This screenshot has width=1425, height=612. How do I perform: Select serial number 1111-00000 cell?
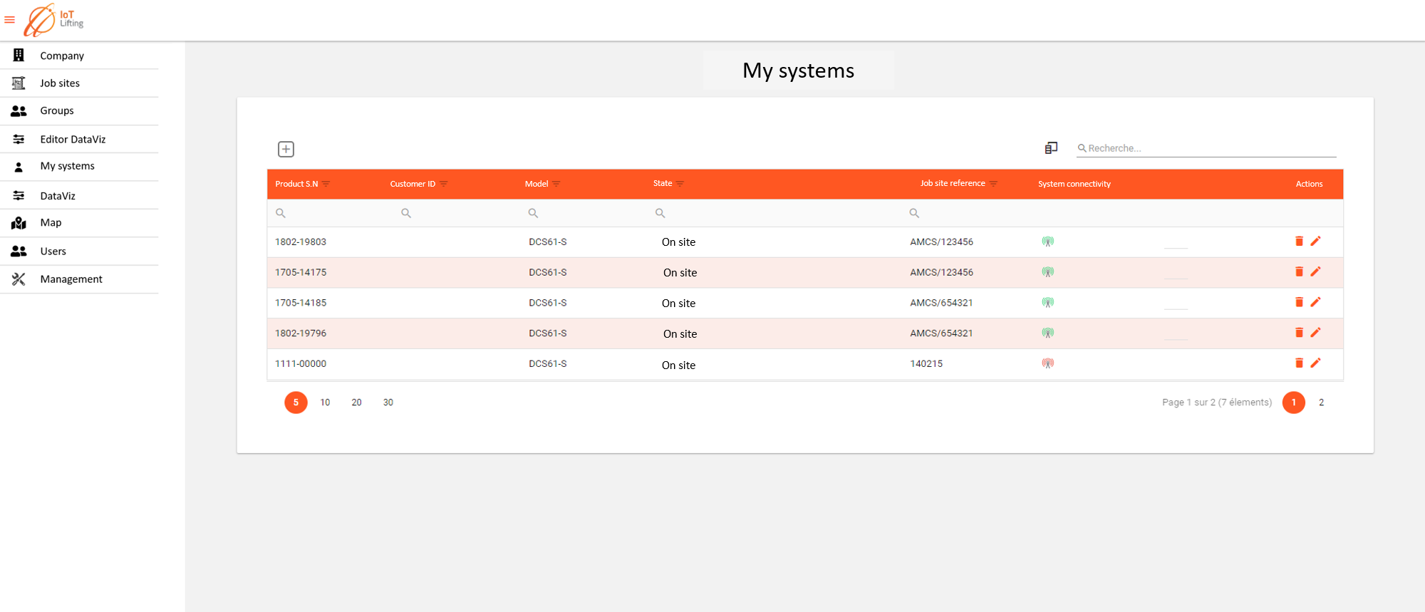click(x=301, y=364)
